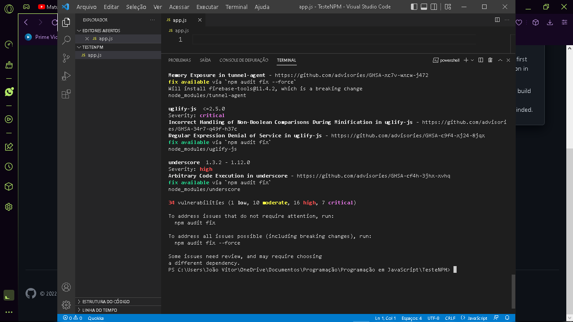Open the Terminal menu
This screenshot has width=573, height=322.
point(236,7)
